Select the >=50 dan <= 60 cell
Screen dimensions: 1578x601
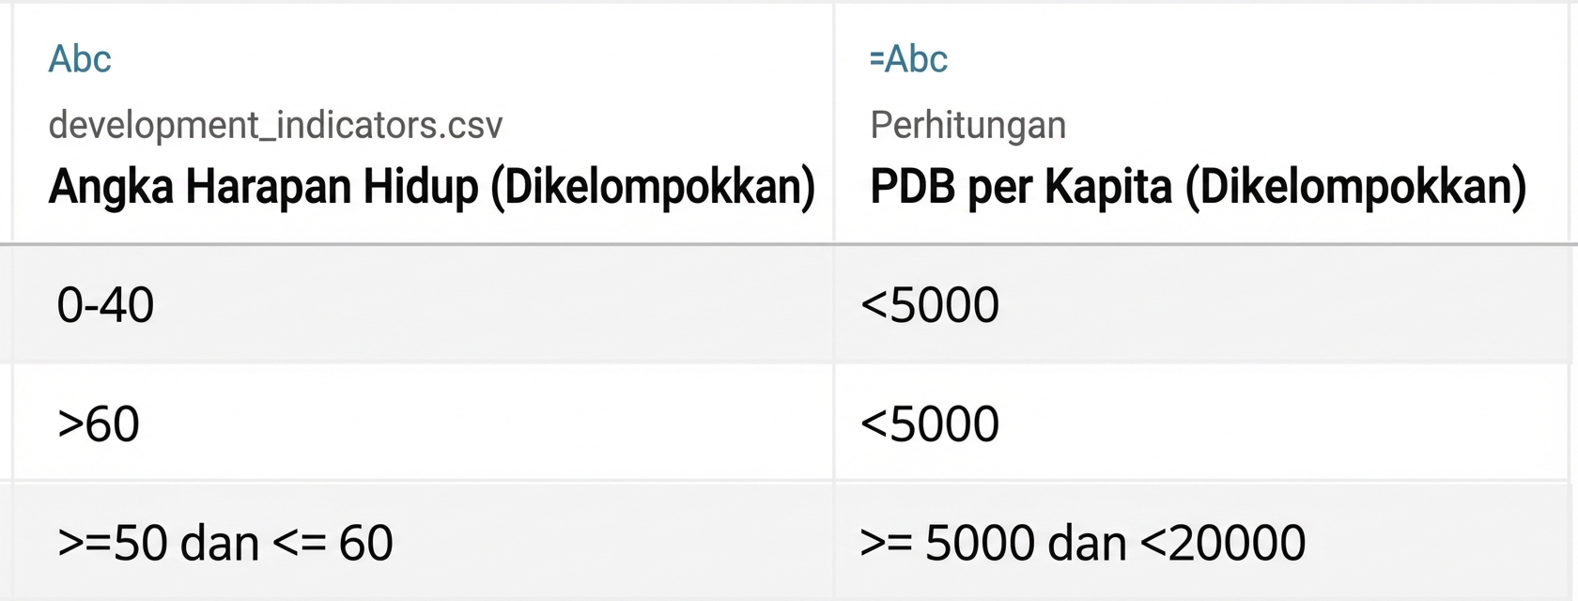pos(225,543)
